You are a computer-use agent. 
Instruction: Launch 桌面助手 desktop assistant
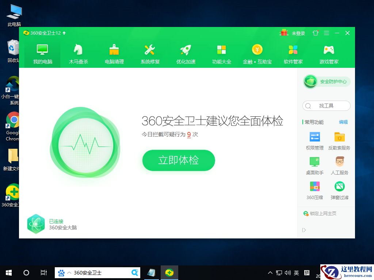pyautogui.click(x=314, y=166)
